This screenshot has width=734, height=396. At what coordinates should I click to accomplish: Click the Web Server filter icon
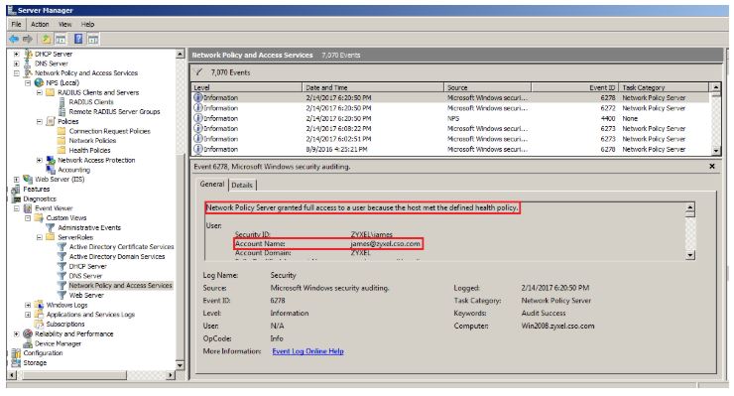pos(61,295)
